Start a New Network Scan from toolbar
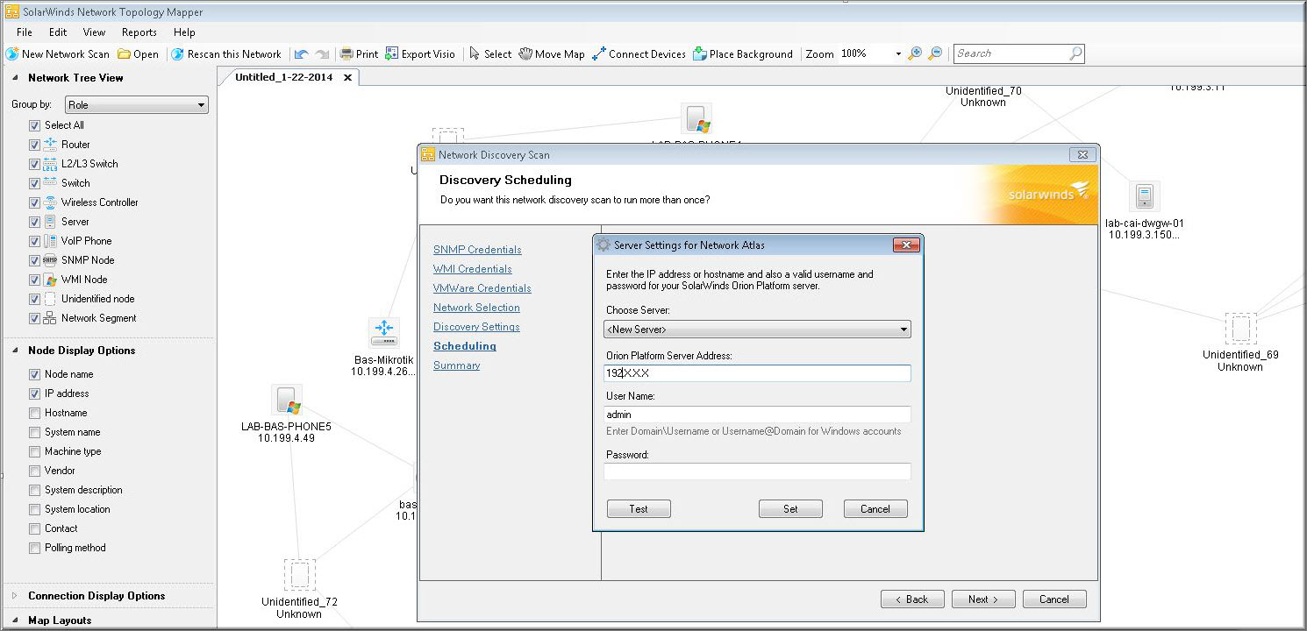 pyautogui.click(x=58, y=53)
